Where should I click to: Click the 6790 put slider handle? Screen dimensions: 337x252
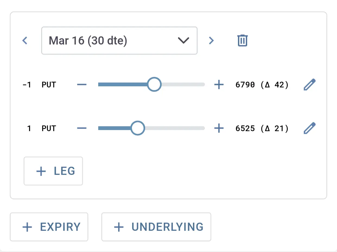(x=154, y=84)
